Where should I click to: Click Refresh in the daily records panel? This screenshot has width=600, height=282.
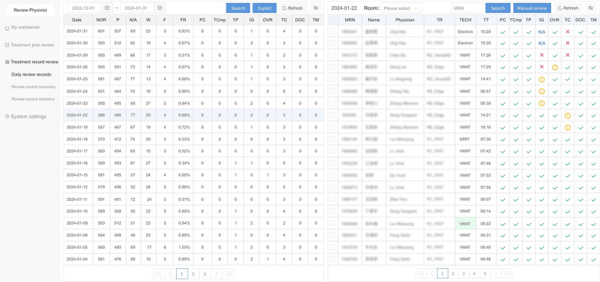pyautogui.click(x=292, y=8)
